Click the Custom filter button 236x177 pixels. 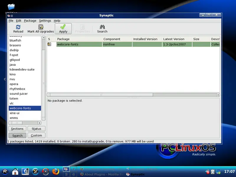pyautogui.click(x=36, y=135)
